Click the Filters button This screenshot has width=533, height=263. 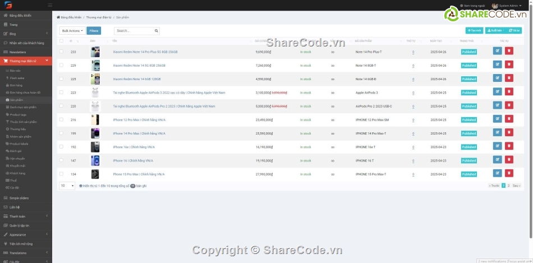(94, 31)
